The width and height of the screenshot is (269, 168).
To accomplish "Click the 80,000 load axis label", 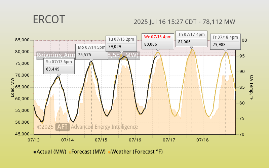I will click(22, 52).
